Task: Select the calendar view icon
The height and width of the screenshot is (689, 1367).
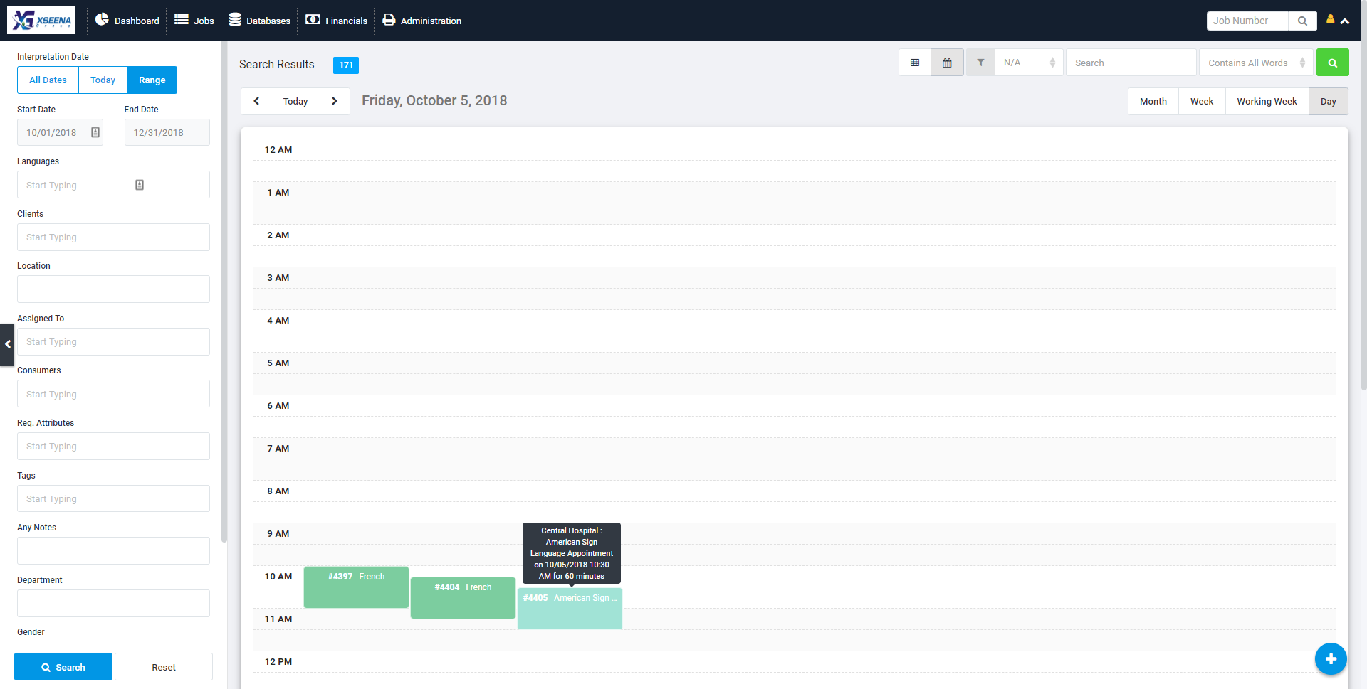Action: point(947,63)
